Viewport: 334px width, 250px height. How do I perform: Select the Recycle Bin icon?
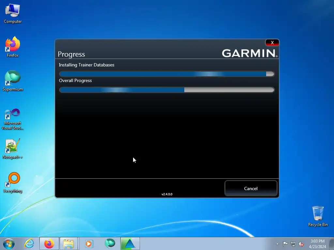click(318, 216)
